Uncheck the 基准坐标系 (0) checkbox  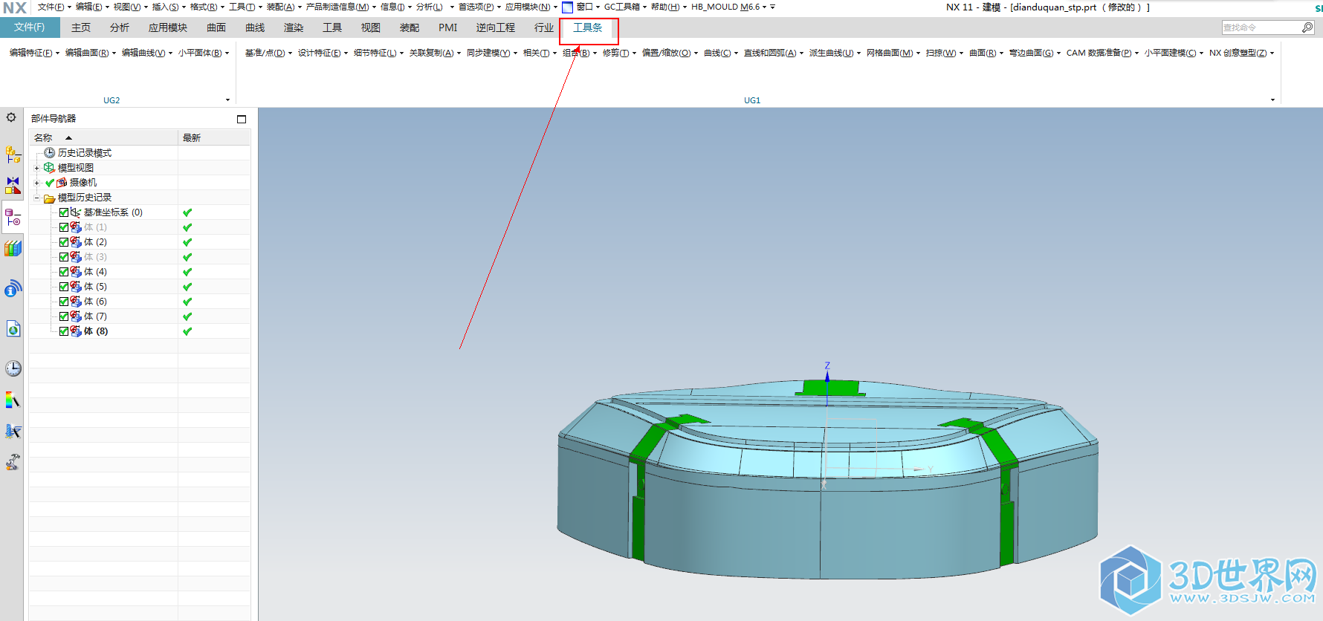64,212
